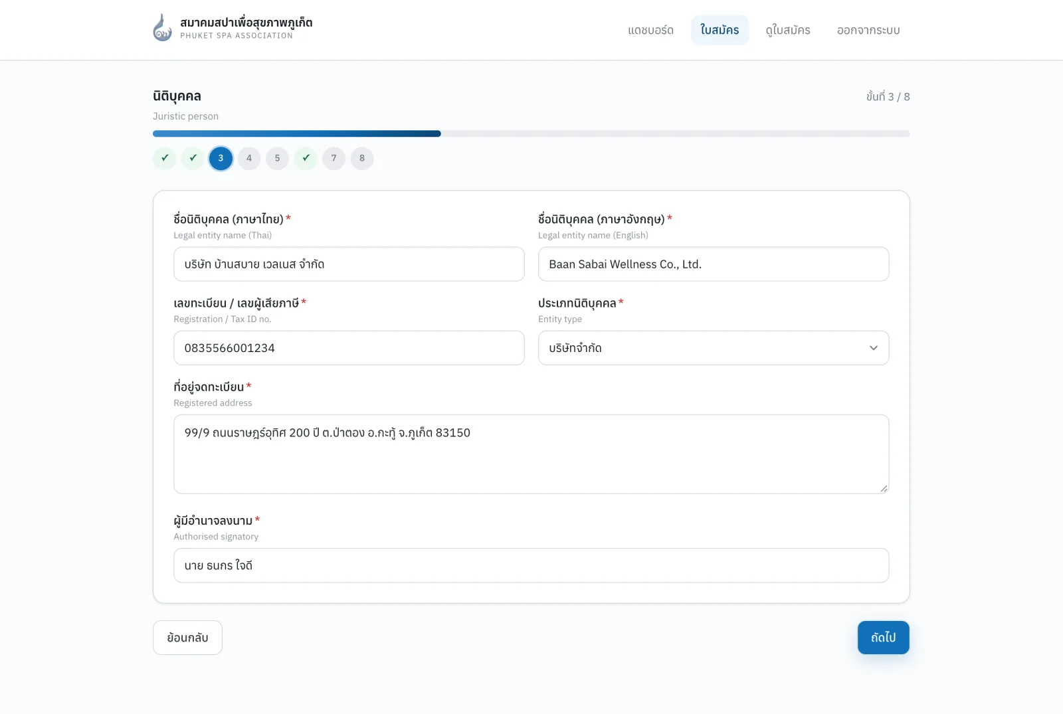Jump to completed step 2 checkmark
The height and width of the screenshot is (714, 1063).
point(193,158)
